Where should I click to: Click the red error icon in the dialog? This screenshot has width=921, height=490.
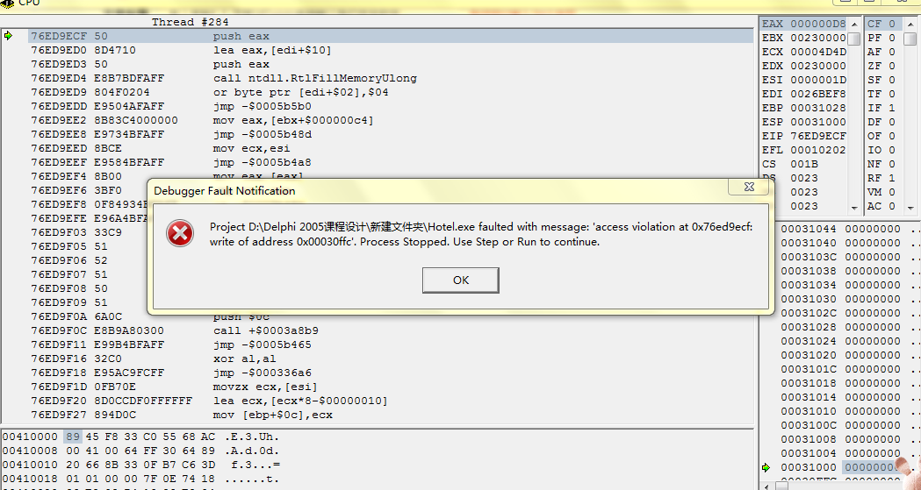pyautogui.click(x=180, y=233)
